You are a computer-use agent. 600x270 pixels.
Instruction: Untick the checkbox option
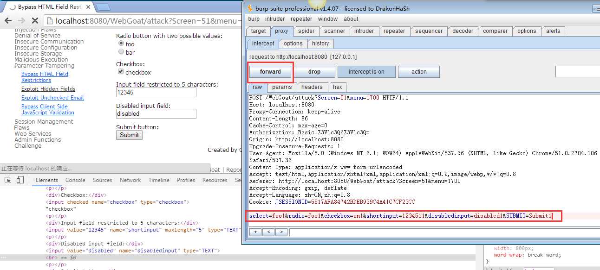point(121,72)
